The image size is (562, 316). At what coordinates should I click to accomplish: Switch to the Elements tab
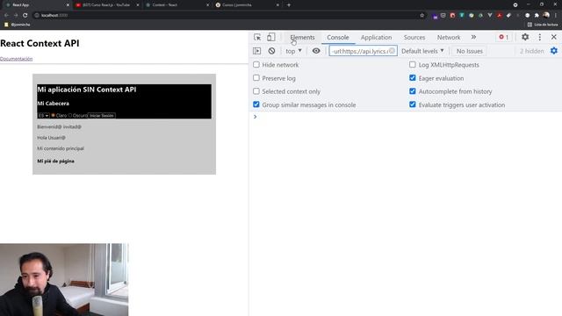302,37
